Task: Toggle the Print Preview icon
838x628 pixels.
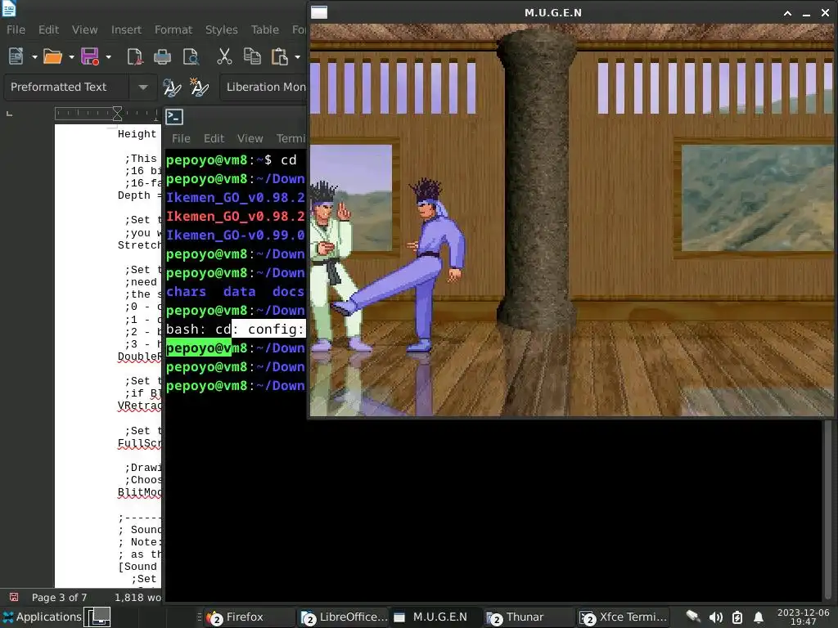Action: coord(191,56)
